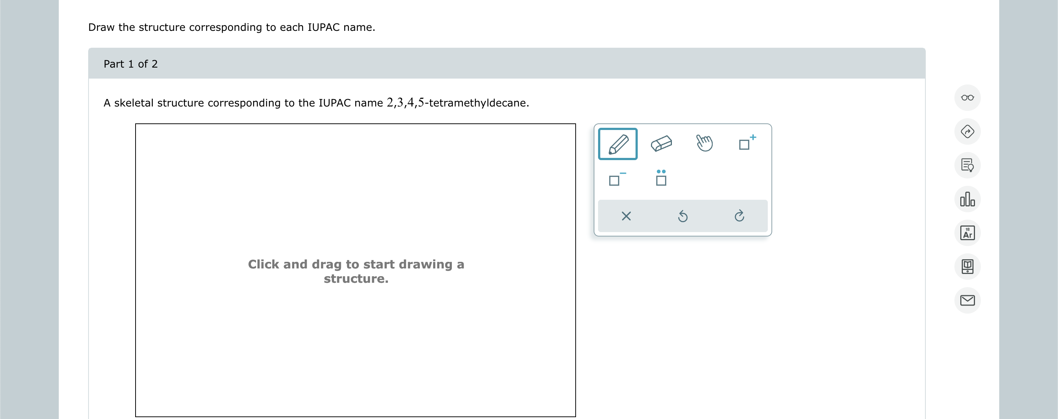The height and width of the screenshot is (419, 1058).
Task: Select the increase charge tool
Action: click(x=747, y=144)
